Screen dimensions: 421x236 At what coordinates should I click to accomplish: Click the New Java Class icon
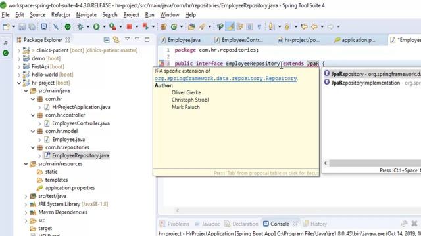click(x=174, y=26)
